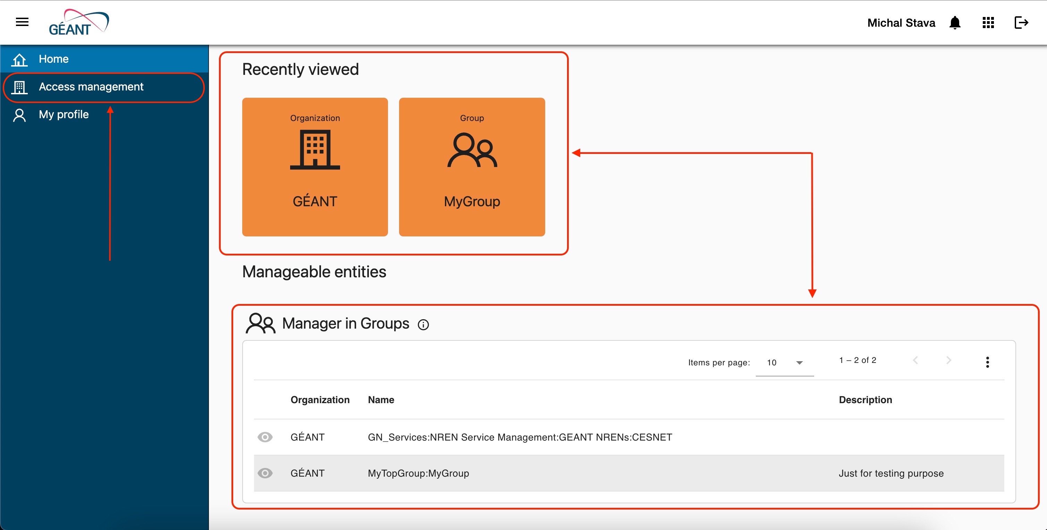This screenshot has width=1047, height=530.
Task: Open notifications bell icon
Action: click(955, 23)
